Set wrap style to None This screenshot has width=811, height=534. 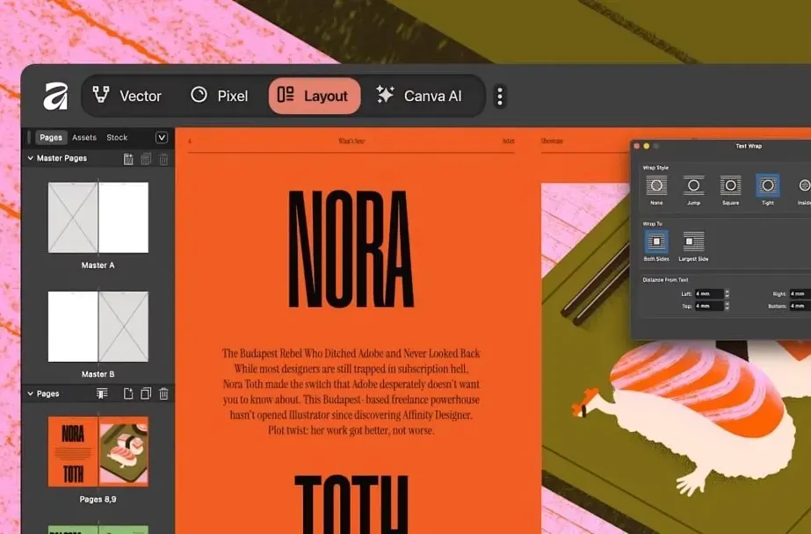coord(656,185)
